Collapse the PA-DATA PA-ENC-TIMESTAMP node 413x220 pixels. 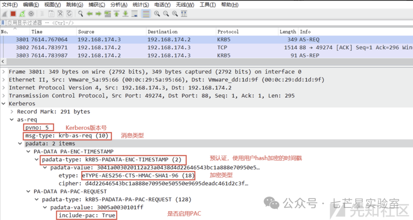click(x=28, y=152)
